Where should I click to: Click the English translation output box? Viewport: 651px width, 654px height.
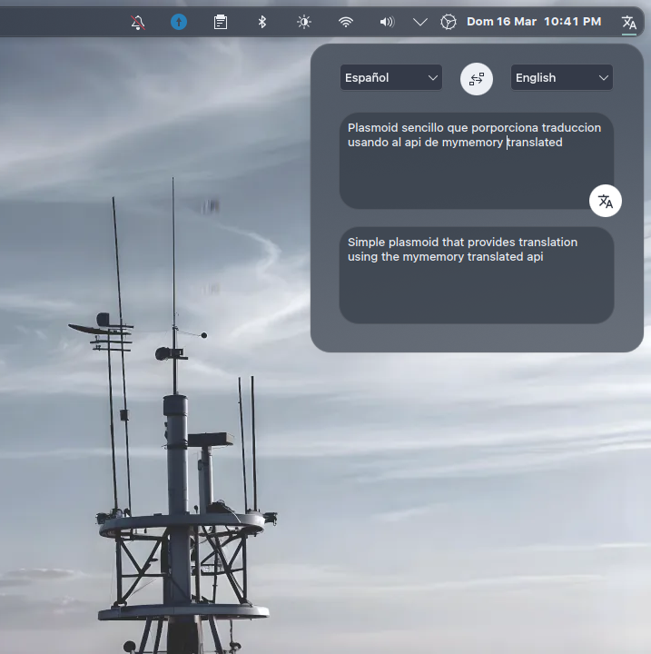pyautogui.click(x=477, y=275)
